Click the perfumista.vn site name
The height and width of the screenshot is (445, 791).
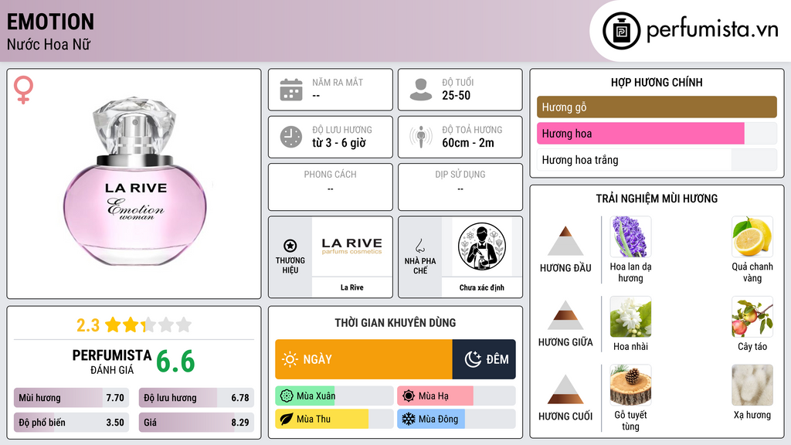(x=712, y=30)
